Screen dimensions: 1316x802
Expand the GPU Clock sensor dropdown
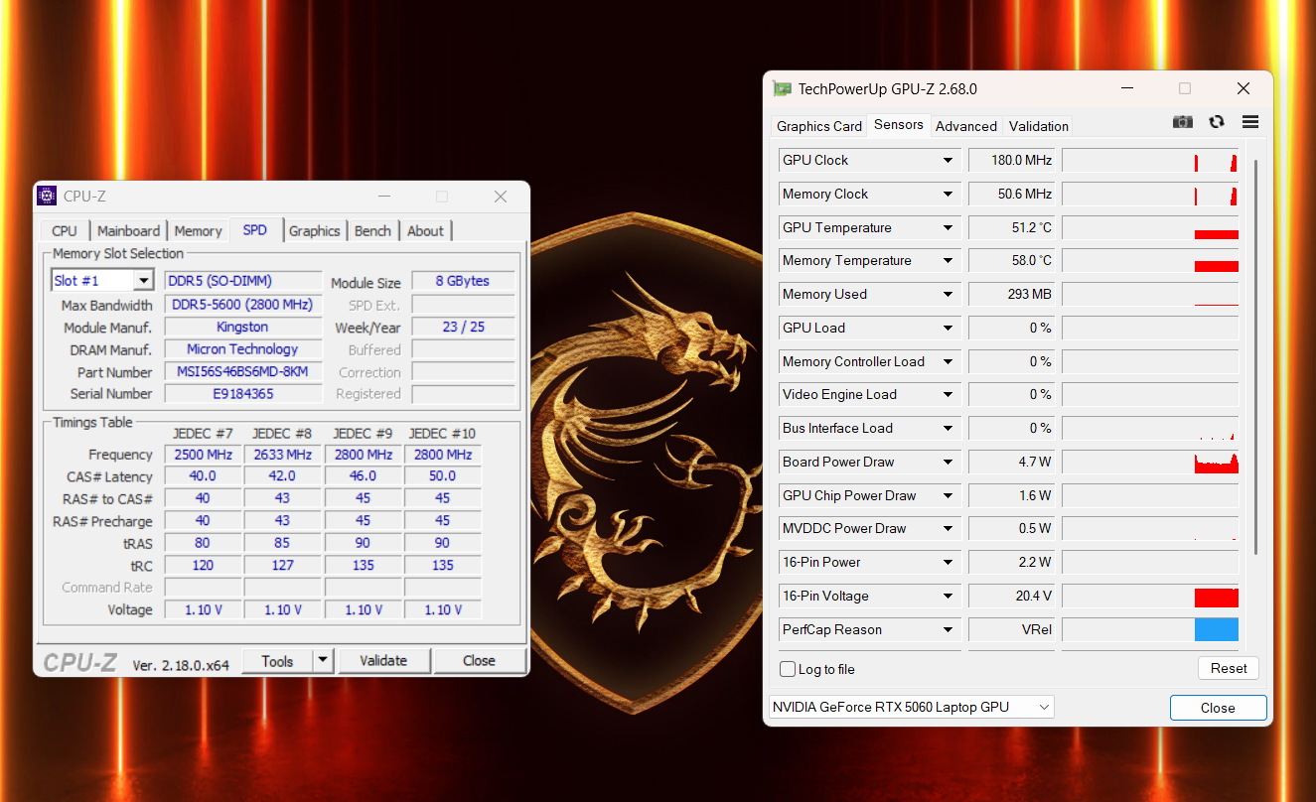click(x=948, y=161)
